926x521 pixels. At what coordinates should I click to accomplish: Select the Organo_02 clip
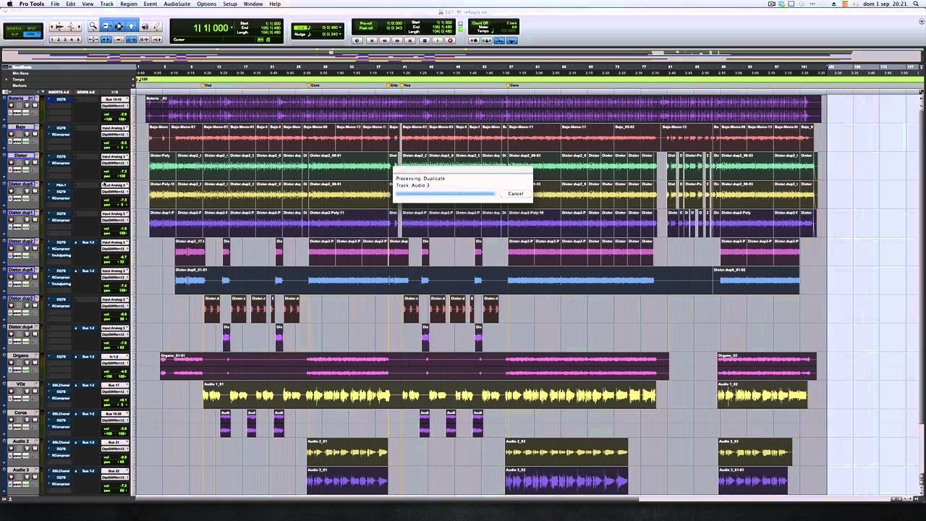coord(767,366)
